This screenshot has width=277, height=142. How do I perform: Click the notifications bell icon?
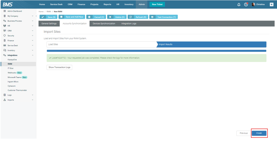pyautogui.click(x=239, y=4)
